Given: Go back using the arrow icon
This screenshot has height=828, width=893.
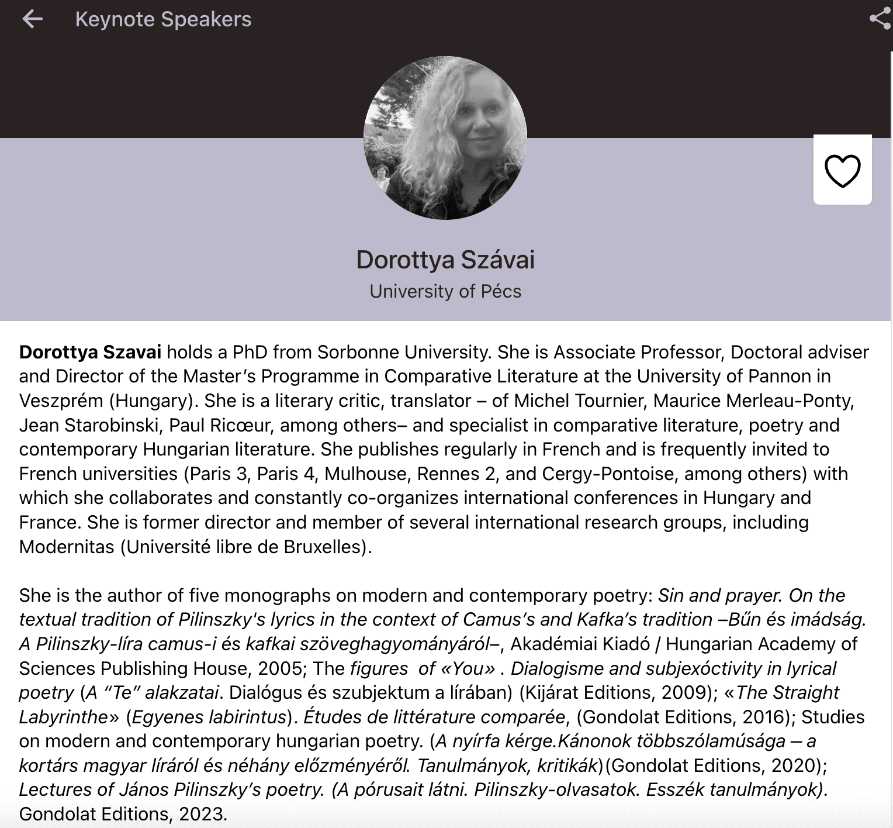Looking at the screenshot, I should [x=32, y=19].
